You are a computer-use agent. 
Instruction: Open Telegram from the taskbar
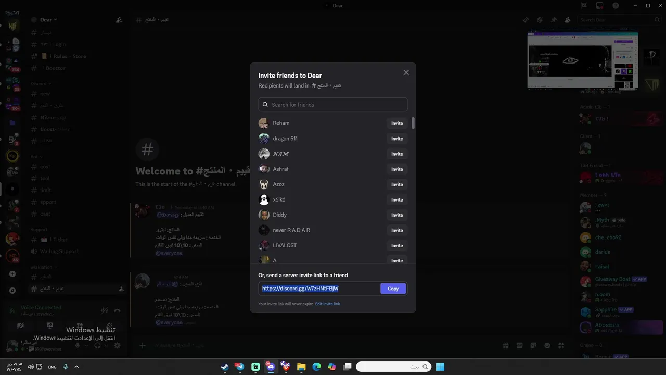240,367
